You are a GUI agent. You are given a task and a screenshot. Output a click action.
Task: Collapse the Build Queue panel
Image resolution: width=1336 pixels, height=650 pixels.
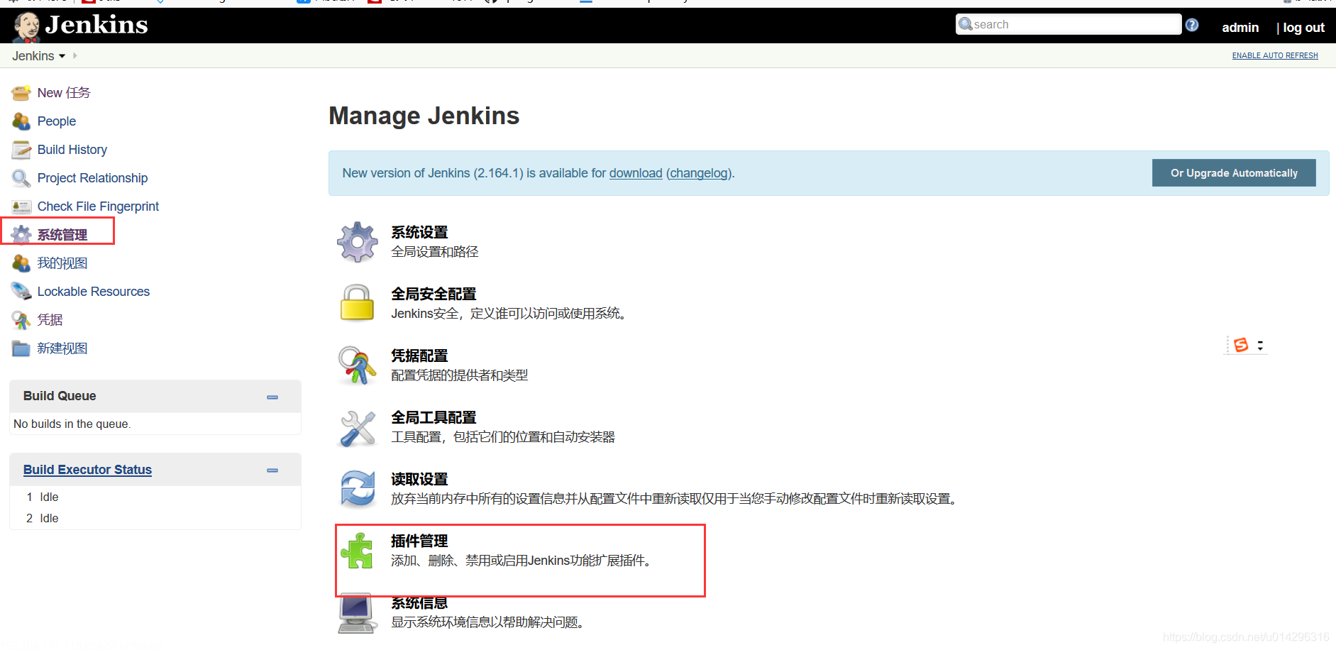(272, 397)
